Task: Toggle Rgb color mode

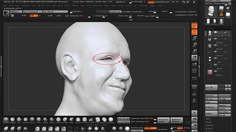Action: (34, 15)
